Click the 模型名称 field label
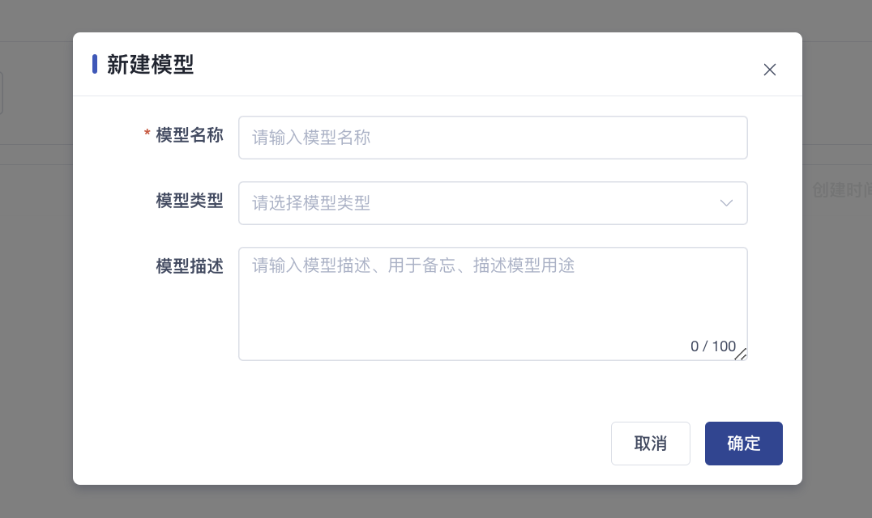This screenshot has width=872, height=518. (189, 135)
